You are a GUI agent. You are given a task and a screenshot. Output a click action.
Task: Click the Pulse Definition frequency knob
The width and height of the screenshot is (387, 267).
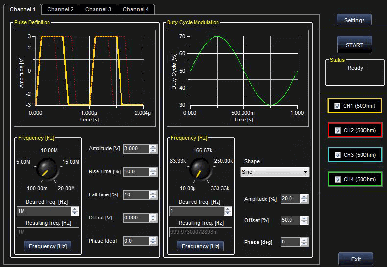coord(48,168)
